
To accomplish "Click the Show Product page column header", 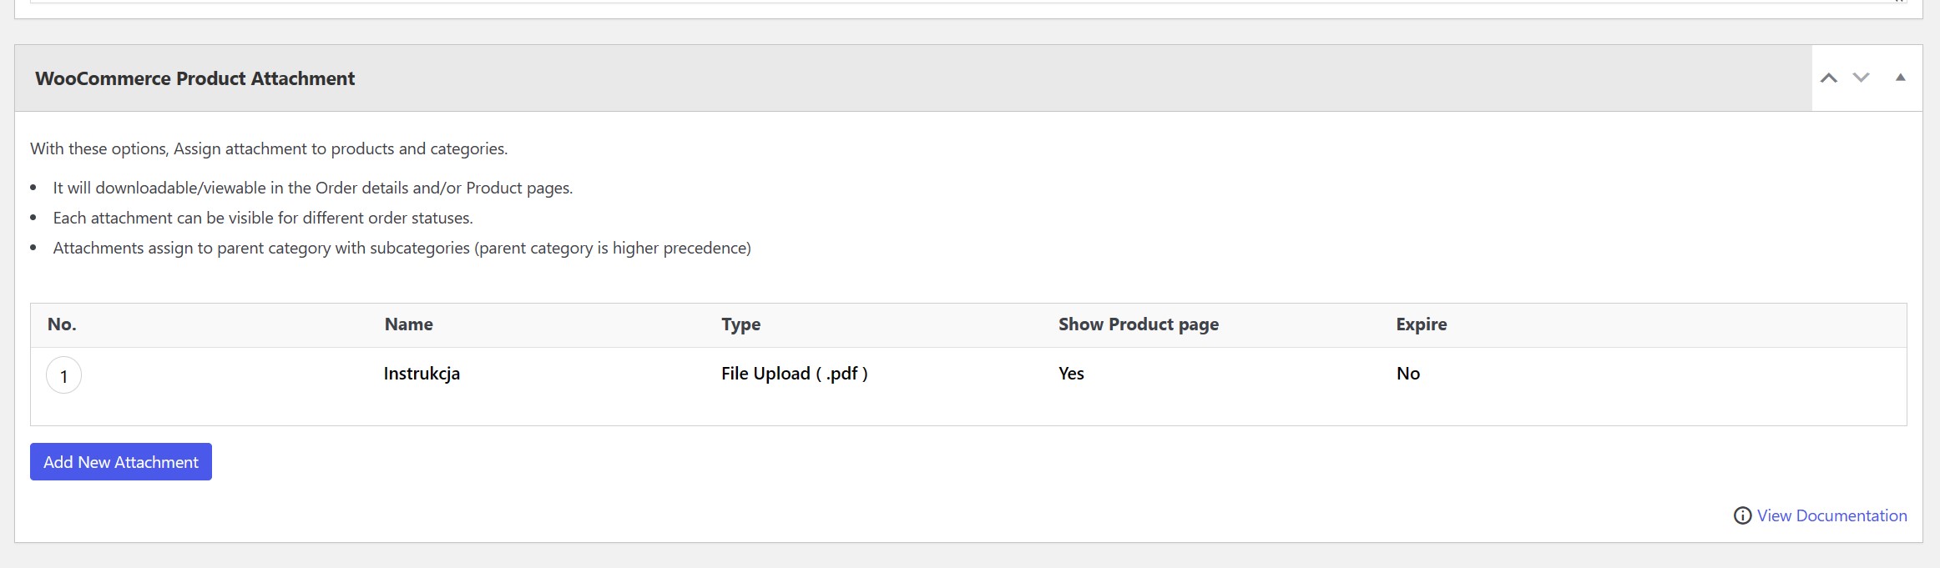I will pos(1139,324).
